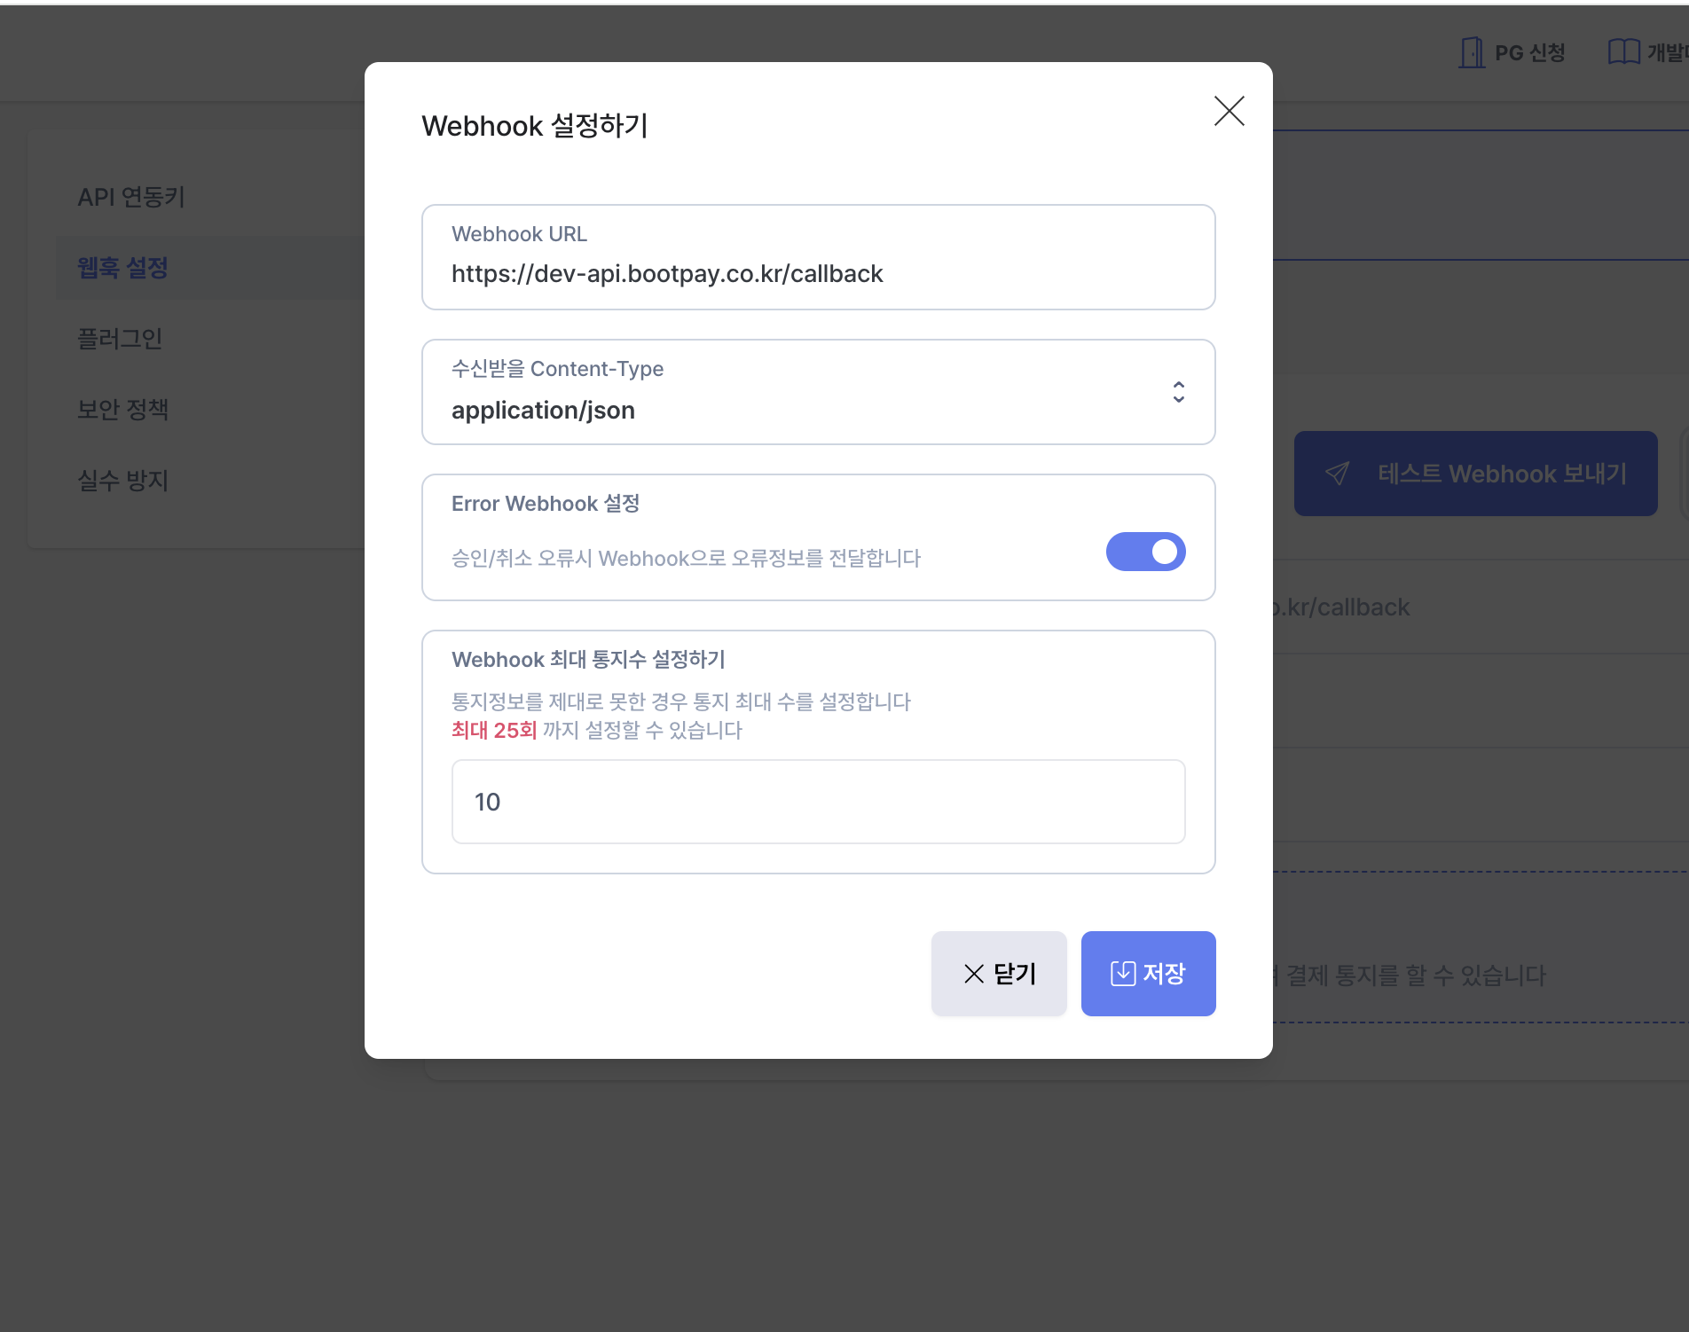Click the 닫기 button
The image size is (1689, 1332).
point(998,974)
